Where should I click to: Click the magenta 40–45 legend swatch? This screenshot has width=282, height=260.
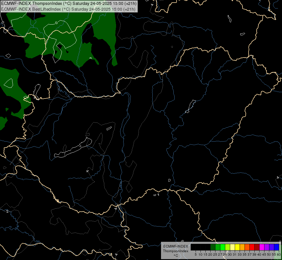[x=262, y=247]
